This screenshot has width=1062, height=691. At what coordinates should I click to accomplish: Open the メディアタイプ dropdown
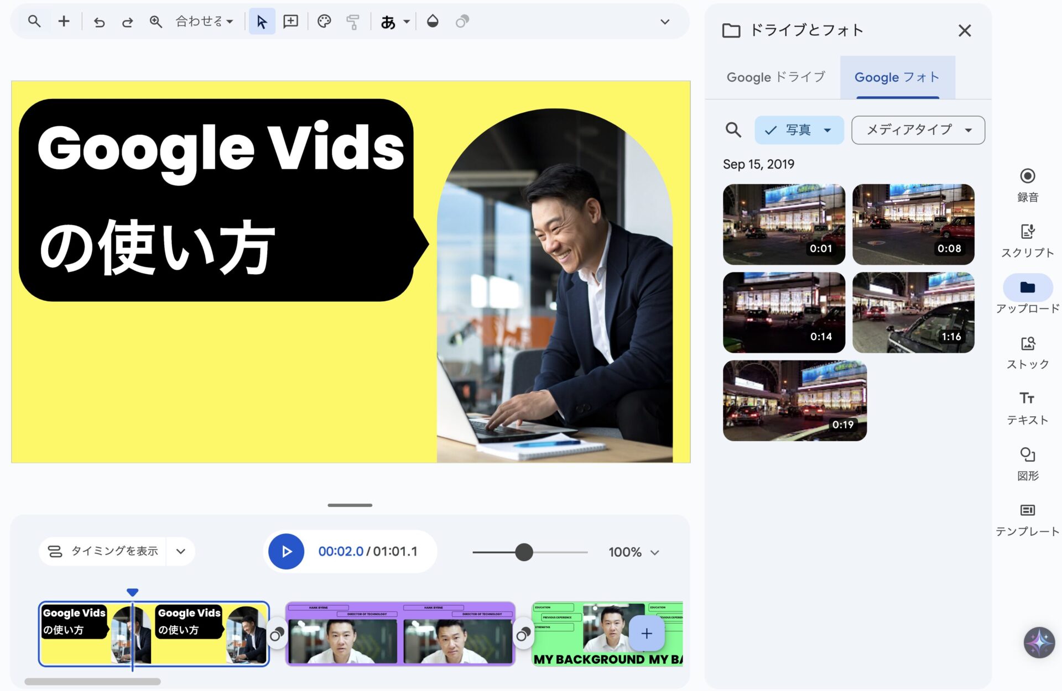pos(918,130)
